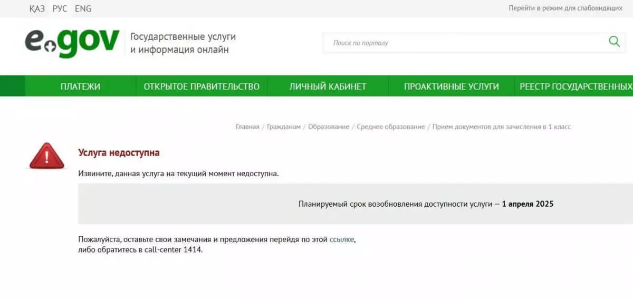The width and height of the screenshot is (633, 298).
Task: Switch language to РУС
Action: pos(60,8)
